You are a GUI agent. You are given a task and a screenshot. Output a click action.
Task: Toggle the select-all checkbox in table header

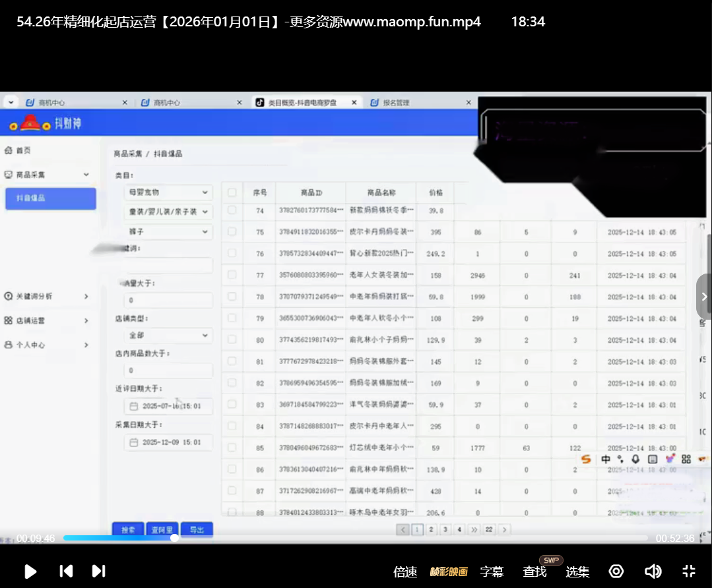(x=232, y=192)
